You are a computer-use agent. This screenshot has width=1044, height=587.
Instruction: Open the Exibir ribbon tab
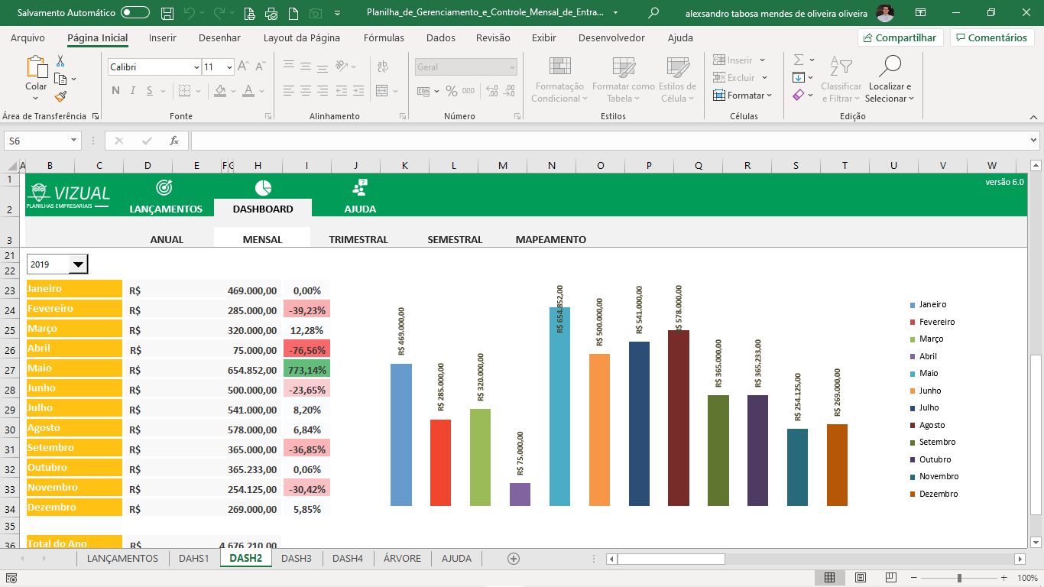[x=544, y=37]
